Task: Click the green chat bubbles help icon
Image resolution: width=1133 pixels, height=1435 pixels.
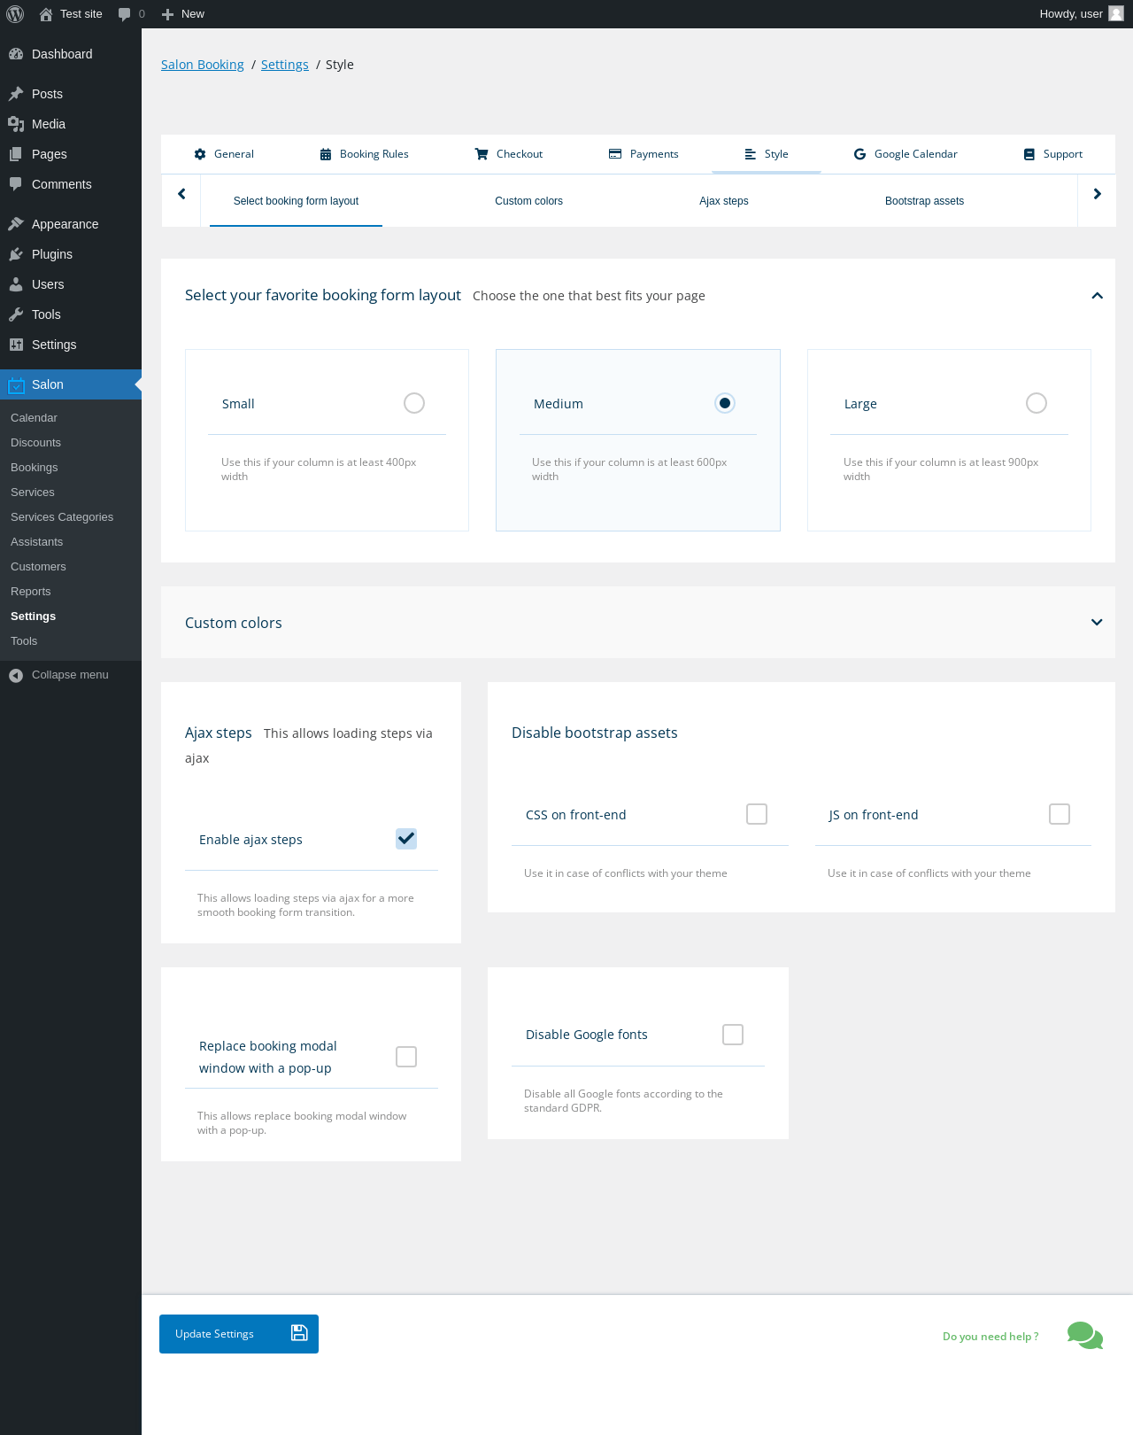Action: [x=1085, y=1335]
